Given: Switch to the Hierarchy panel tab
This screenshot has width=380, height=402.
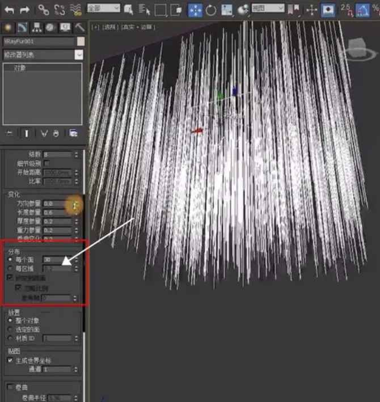Looking at the screenshot, I should [x=37, y=27].
